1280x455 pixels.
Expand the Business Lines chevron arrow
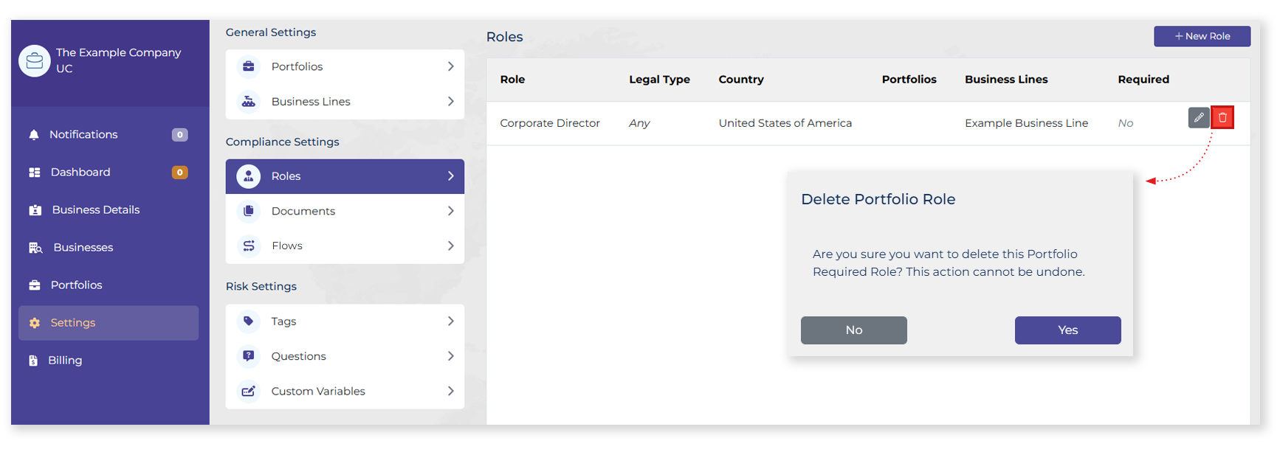(450, 102)
